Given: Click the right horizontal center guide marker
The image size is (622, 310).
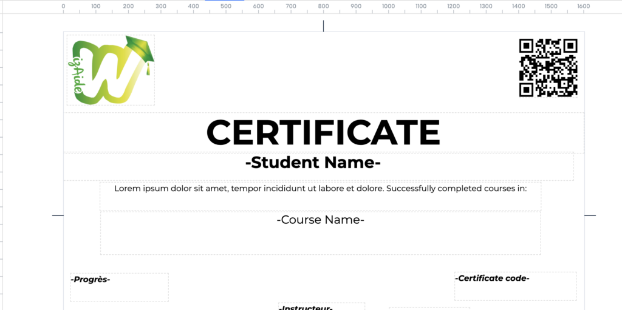Looking at the screenshot, I should pos(590,215).
